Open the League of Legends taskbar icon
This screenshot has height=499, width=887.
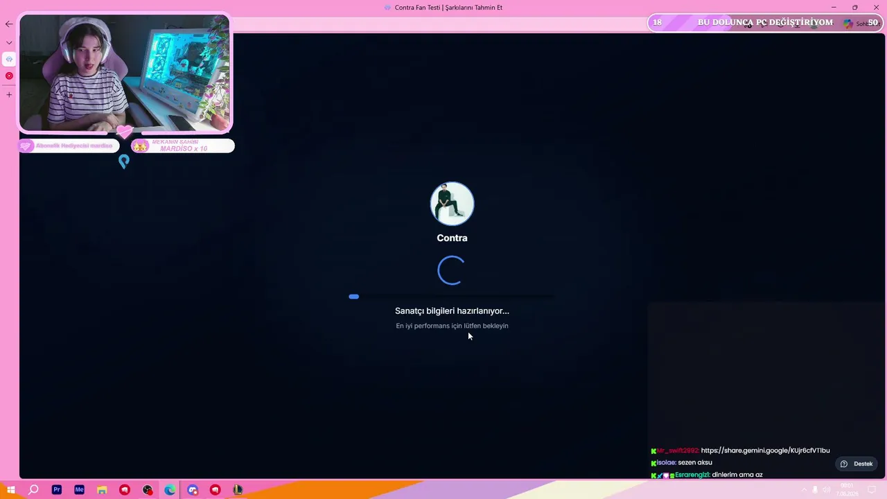pos(238,490)
